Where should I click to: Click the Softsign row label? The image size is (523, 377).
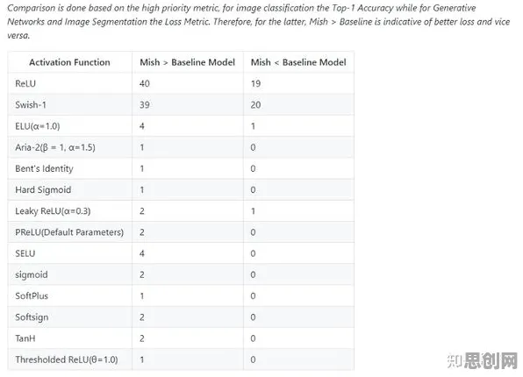tap(32, 317)
